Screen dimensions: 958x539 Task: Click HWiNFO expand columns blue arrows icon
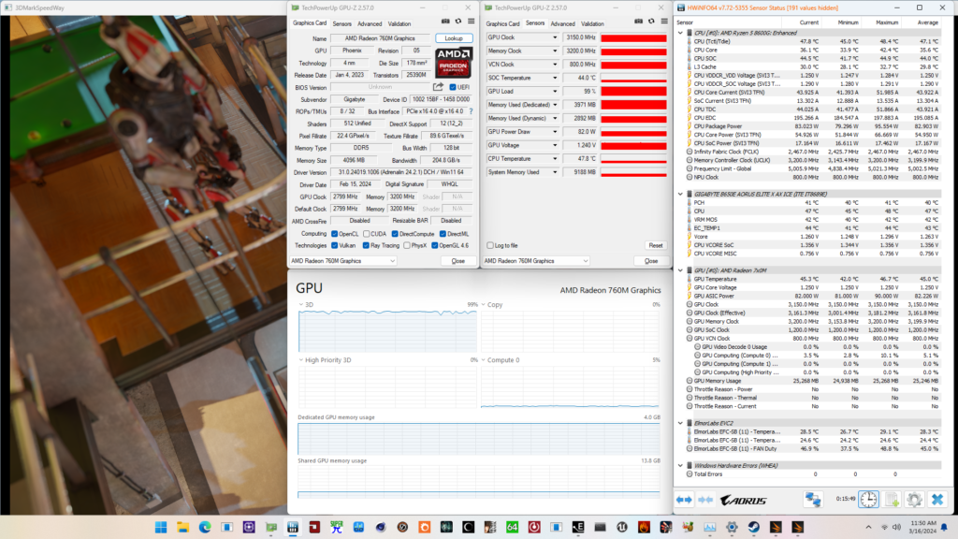point(684,500)
